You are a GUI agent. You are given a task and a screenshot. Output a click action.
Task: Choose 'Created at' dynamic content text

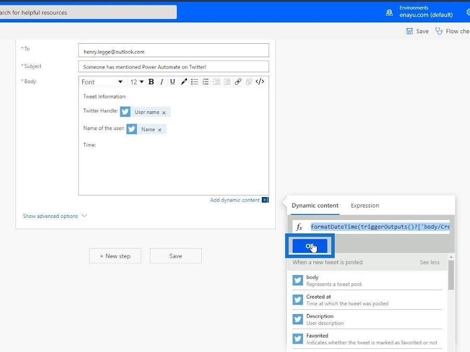(x=319, y=296)
